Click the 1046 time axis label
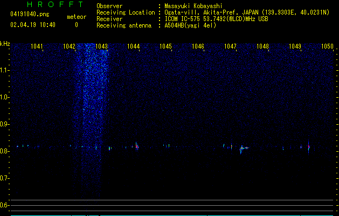 [198, 46]
